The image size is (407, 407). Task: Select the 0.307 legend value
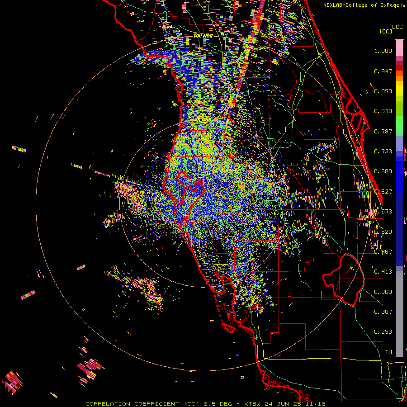[x=383, y=312]
